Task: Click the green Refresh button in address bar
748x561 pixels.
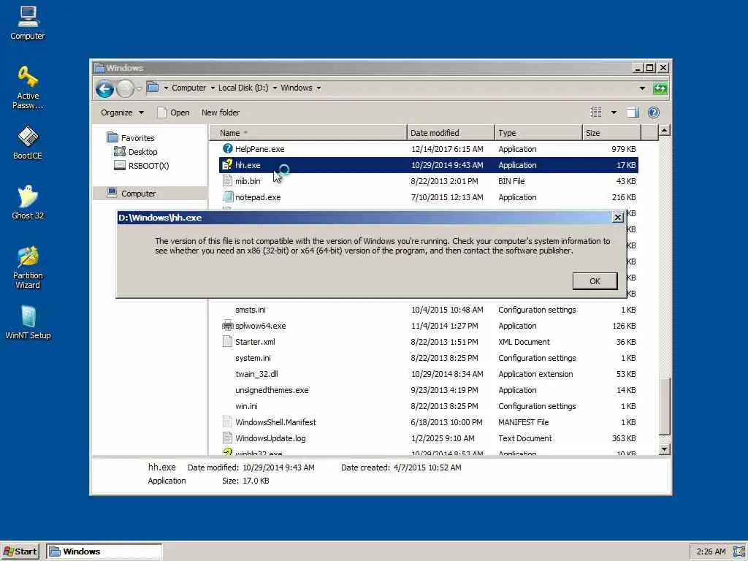Action: pyautogui.click(x=660, y=88)
